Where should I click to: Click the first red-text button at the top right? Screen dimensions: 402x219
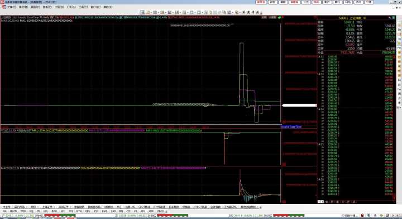click(261, 2)
